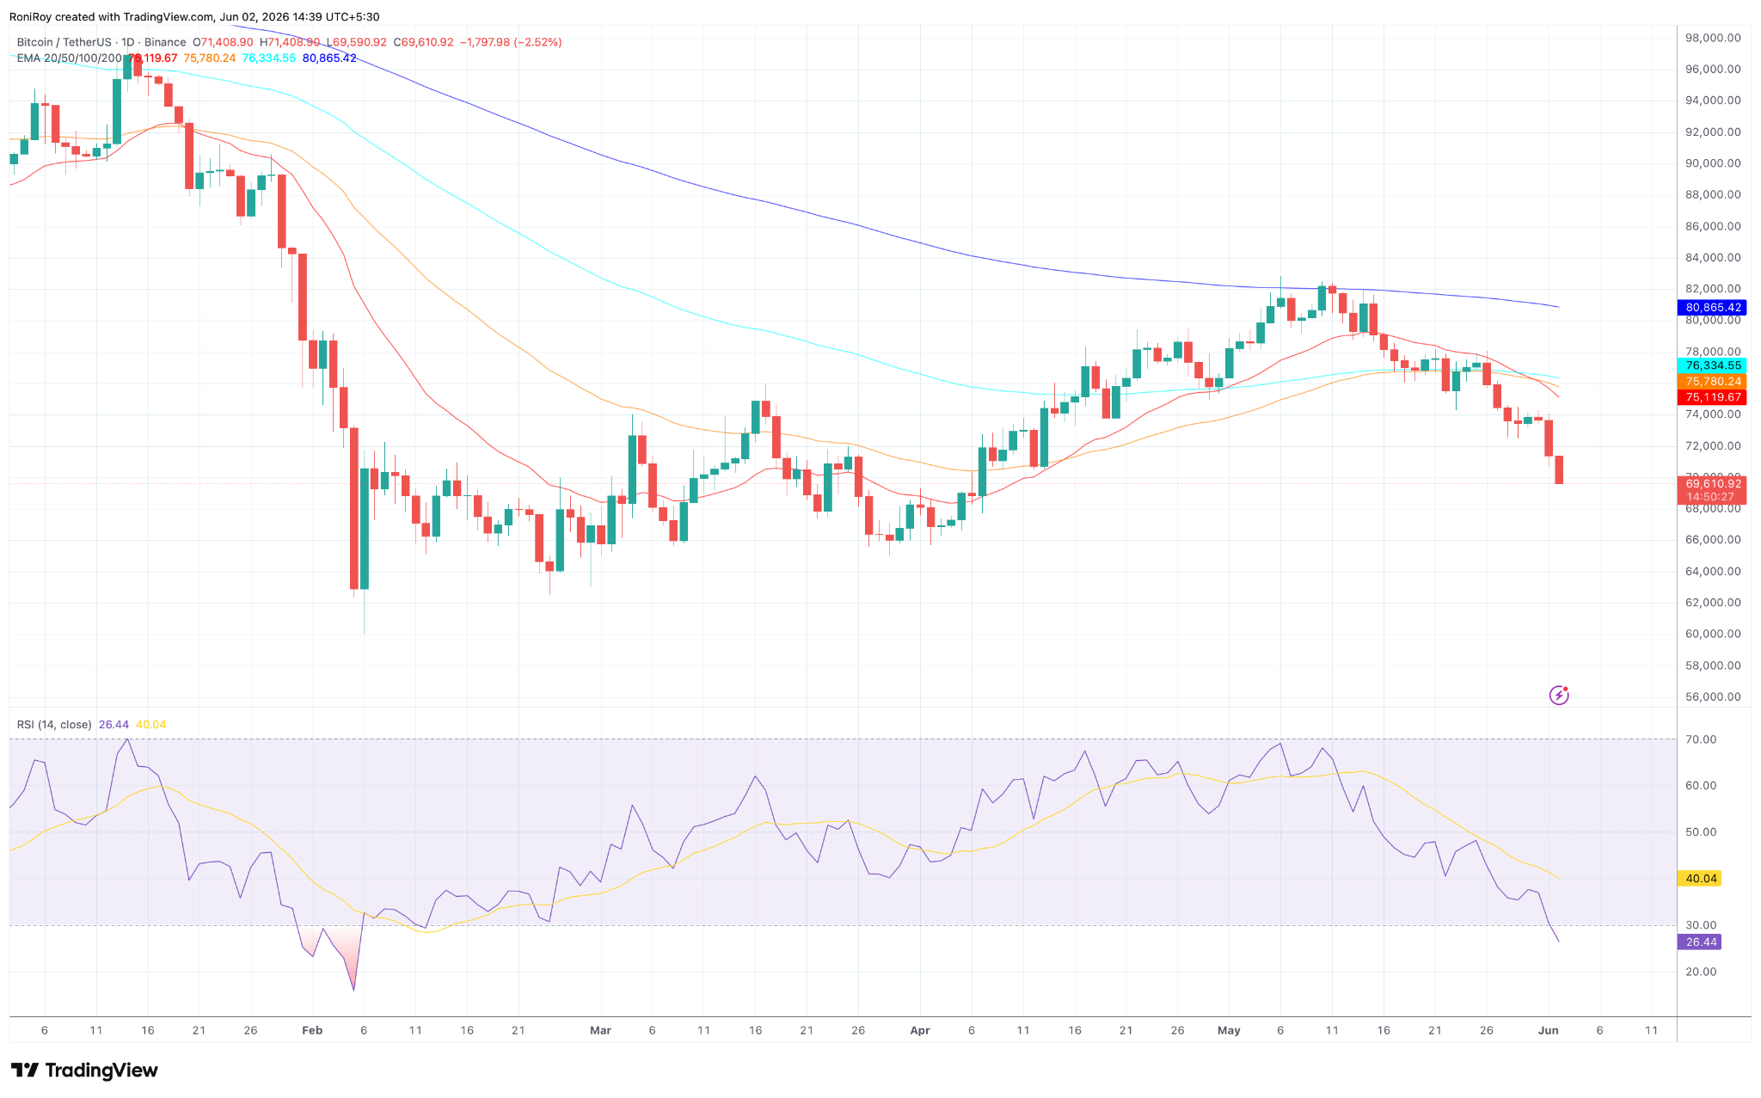Click the May label on time axis

click(1229, 1030)
